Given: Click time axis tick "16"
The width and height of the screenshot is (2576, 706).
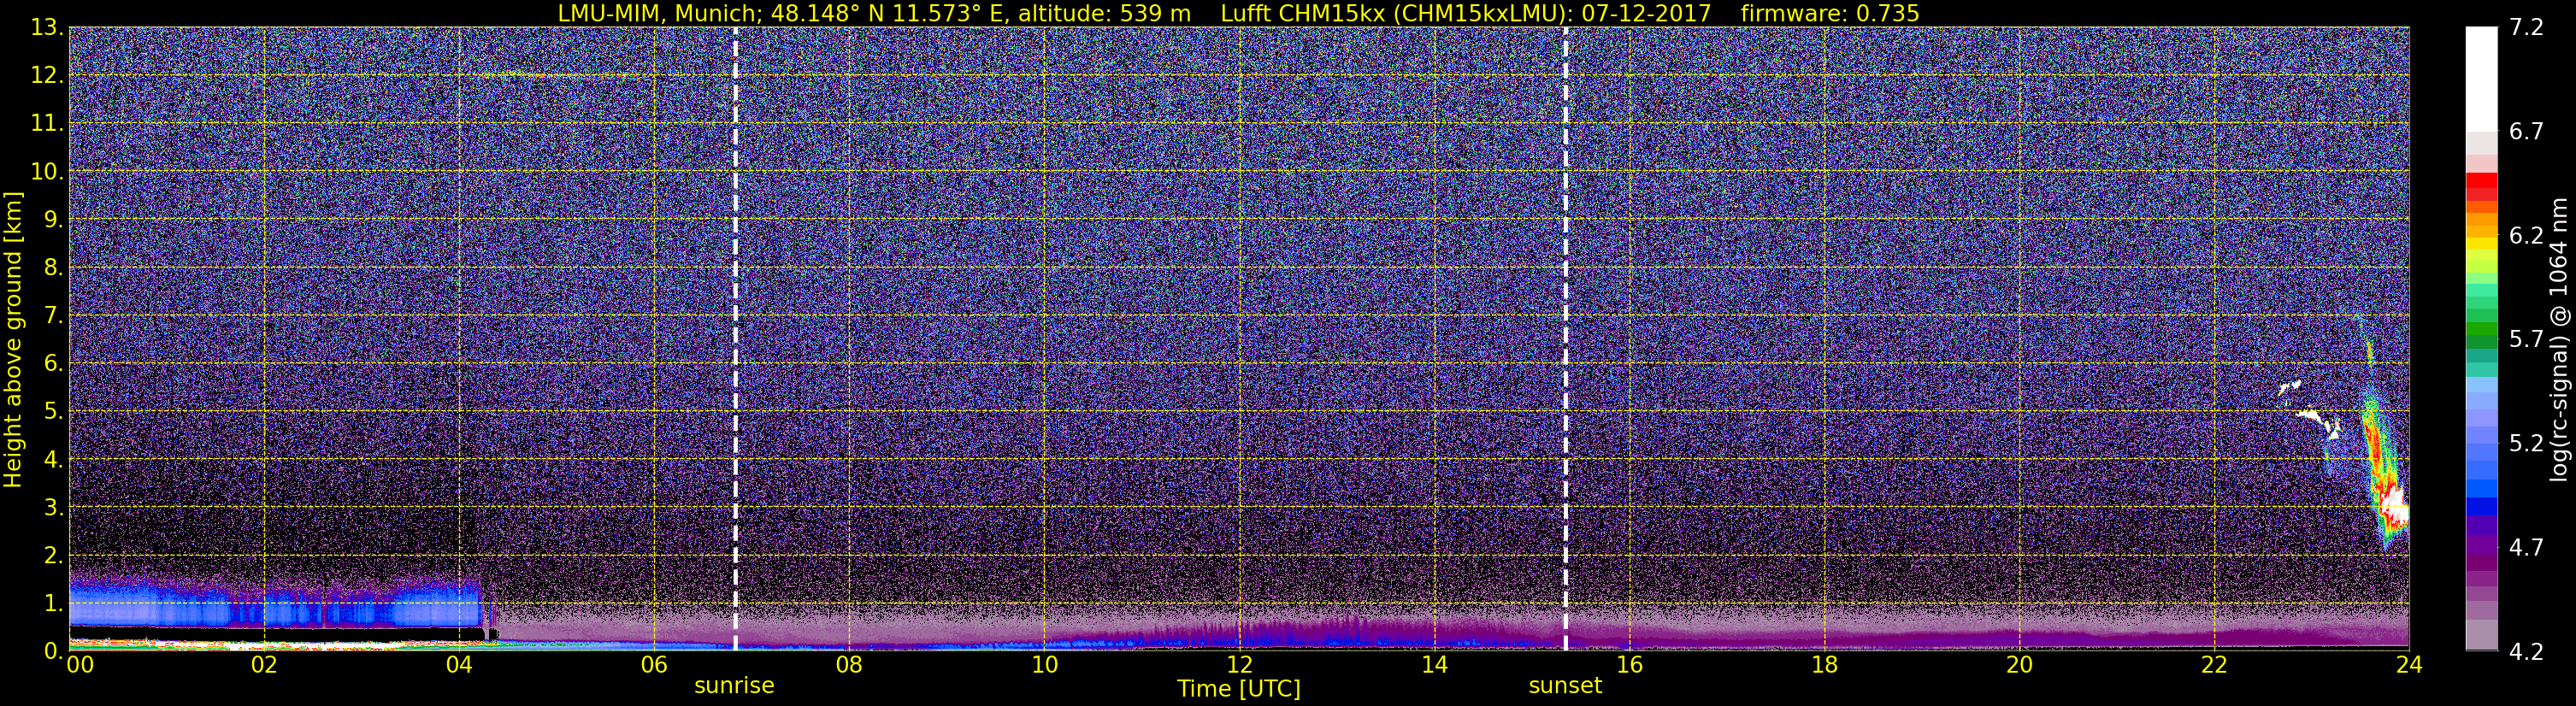Looking at the screenshot, I should 1629,665.
